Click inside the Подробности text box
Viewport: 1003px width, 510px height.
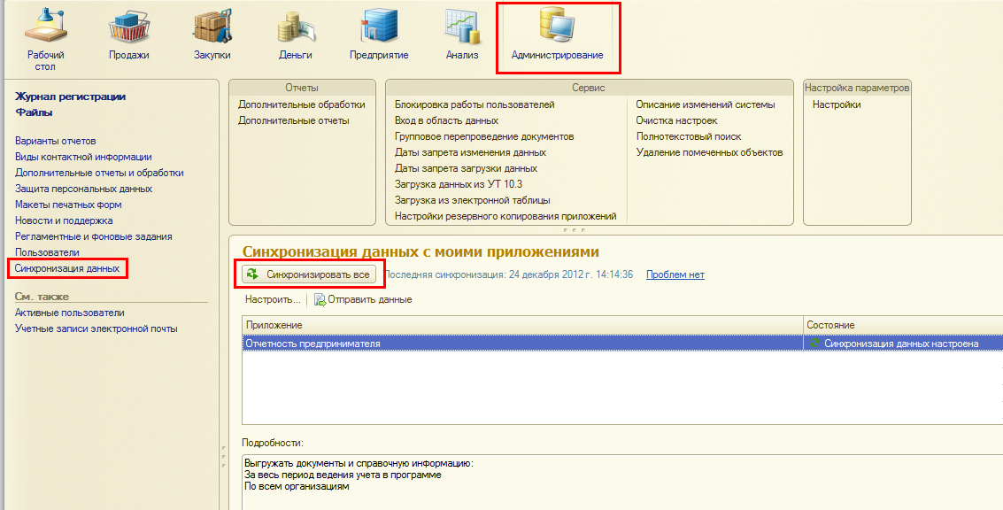click(622, 483)
